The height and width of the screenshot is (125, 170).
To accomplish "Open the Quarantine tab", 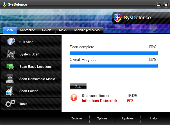I will [28, 30].
